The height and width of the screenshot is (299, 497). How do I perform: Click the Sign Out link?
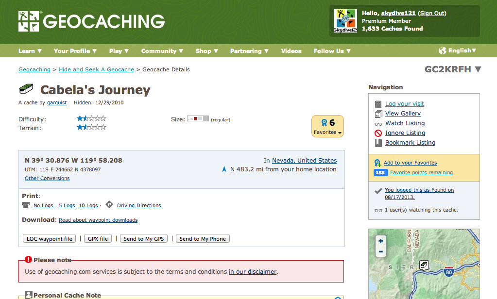click(x=432, y=13)
